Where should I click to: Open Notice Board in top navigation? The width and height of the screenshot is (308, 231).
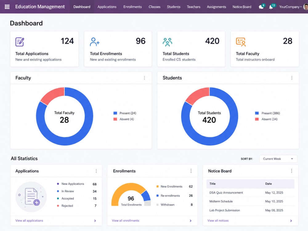point(242,7)
